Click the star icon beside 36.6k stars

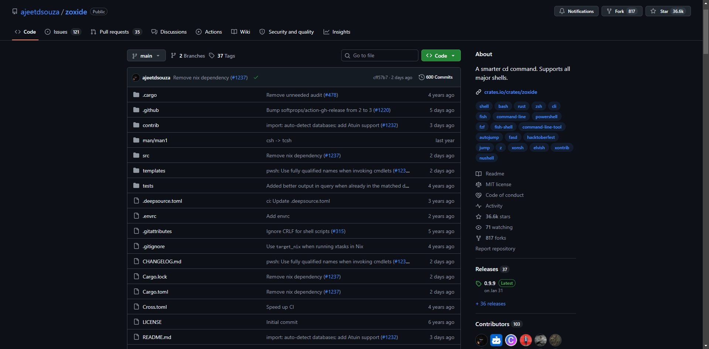(x=479, y=216)
